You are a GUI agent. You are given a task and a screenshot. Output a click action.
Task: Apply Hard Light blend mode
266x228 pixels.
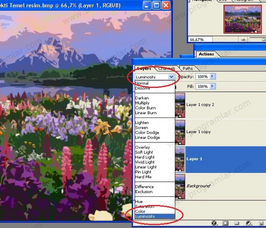click(145, 157)
